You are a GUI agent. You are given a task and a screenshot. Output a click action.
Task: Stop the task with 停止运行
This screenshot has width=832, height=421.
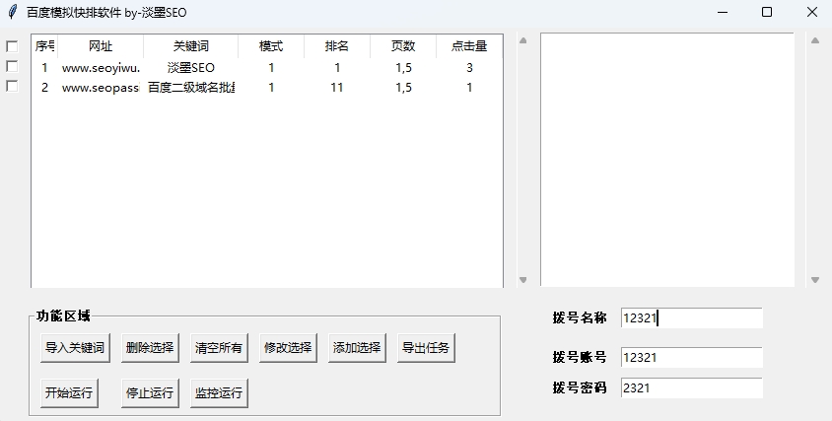(x=150, y=392)
